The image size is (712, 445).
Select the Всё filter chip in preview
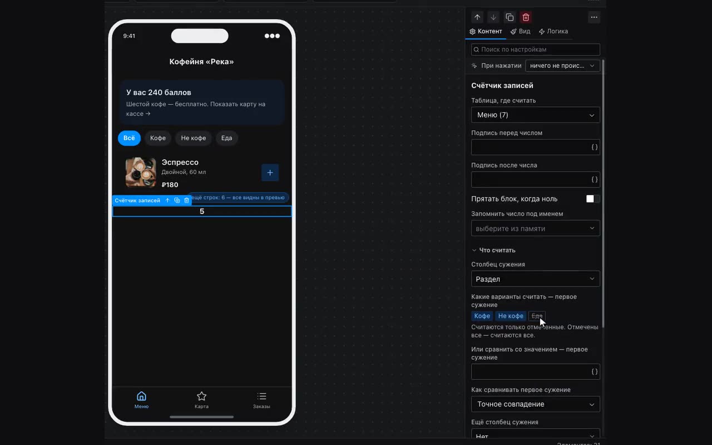(129, 138)
